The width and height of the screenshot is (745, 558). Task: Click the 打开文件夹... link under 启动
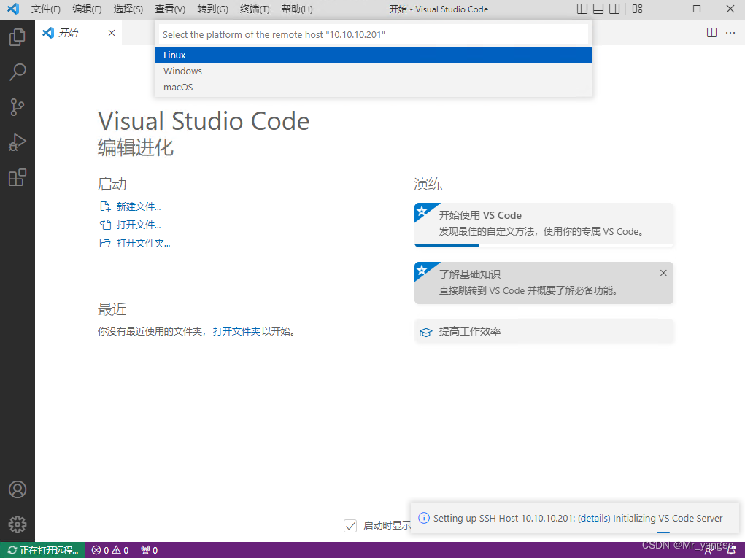tap(143, 243)
